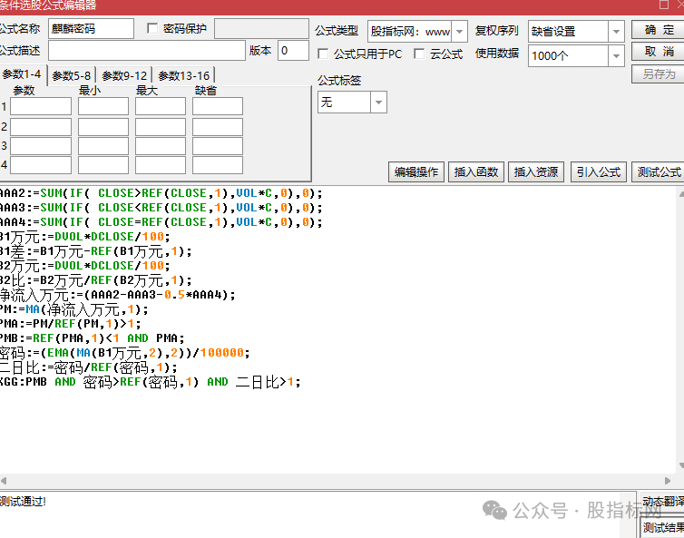Click the XGG:PMB output line
This screenshot has width=684, height=538.
tap(150, 382)
